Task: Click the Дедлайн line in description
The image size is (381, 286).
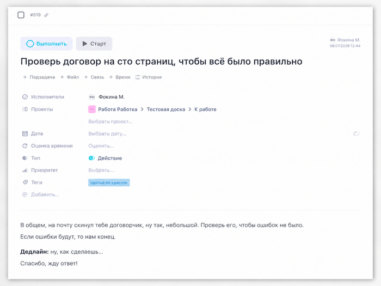Action: (x=62, y=252)
